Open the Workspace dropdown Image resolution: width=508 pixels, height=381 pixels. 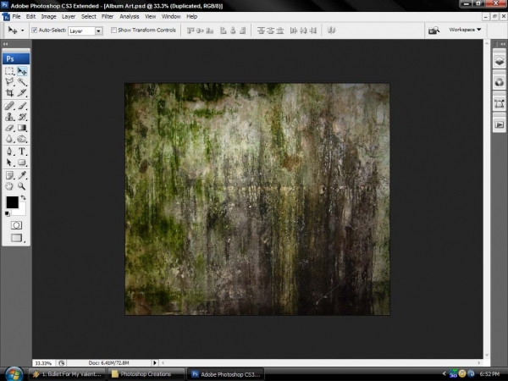(x=465, y=30)
